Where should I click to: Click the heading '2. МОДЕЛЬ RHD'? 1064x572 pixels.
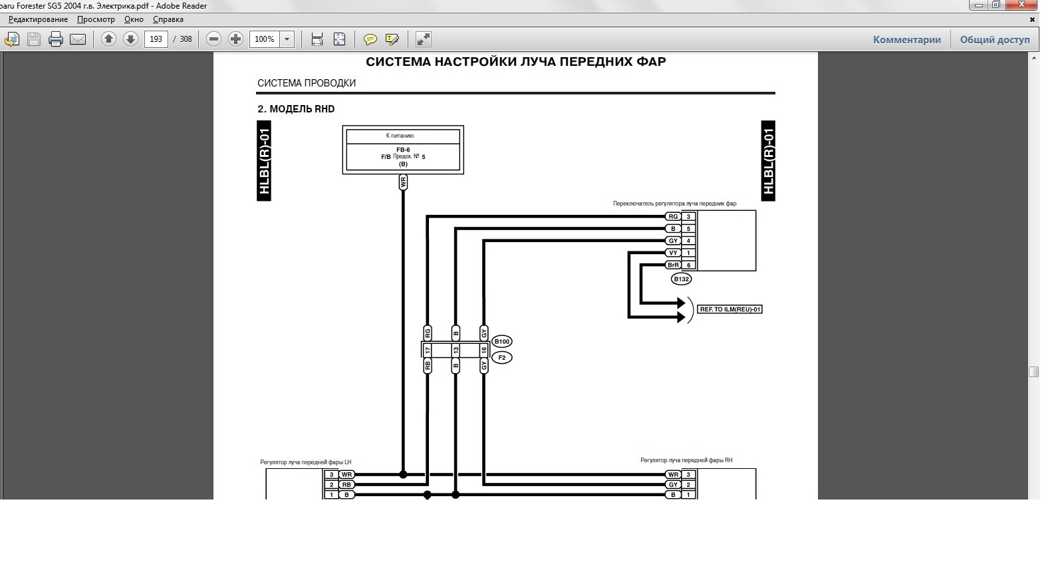pyautogui.click(x=296, y=109)
